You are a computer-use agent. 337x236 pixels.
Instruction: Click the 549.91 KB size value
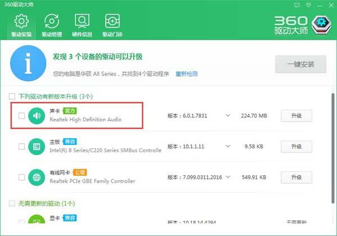254,178
